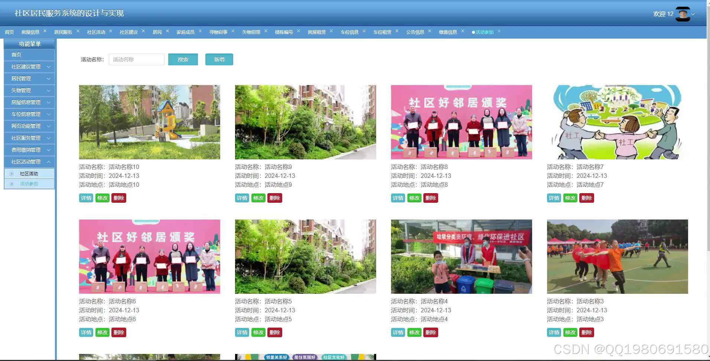Click 修改 for 活动名称3
This screenshot has width=710, height=361.
click(x=570, y=332)
